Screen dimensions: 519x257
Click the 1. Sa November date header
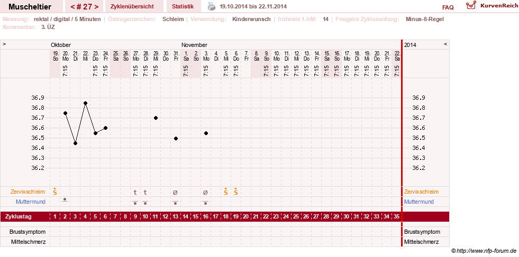186,56
